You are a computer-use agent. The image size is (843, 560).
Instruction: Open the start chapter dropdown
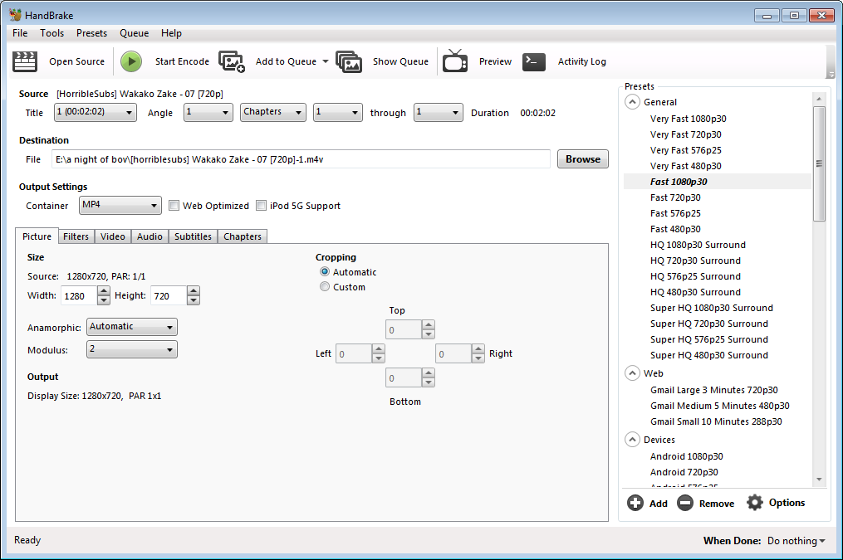coord(338,112)
